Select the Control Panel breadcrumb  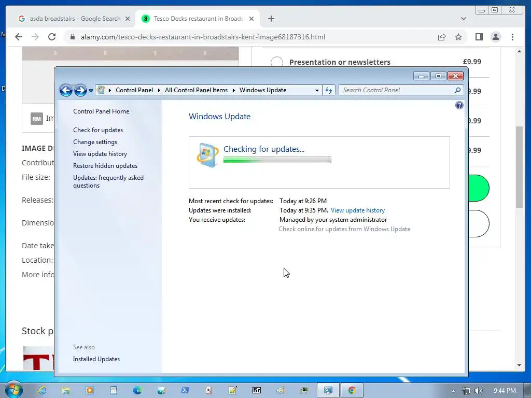(134, 90)
